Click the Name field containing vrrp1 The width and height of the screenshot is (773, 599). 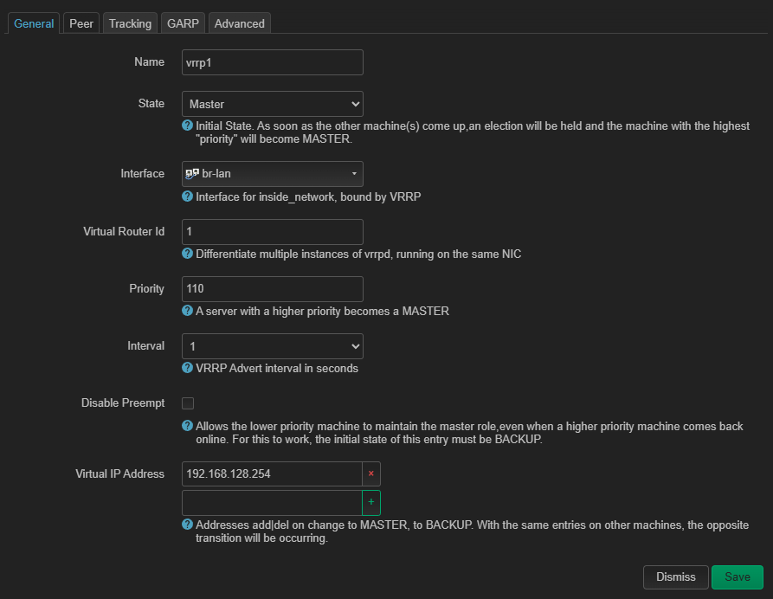point(272,62)
